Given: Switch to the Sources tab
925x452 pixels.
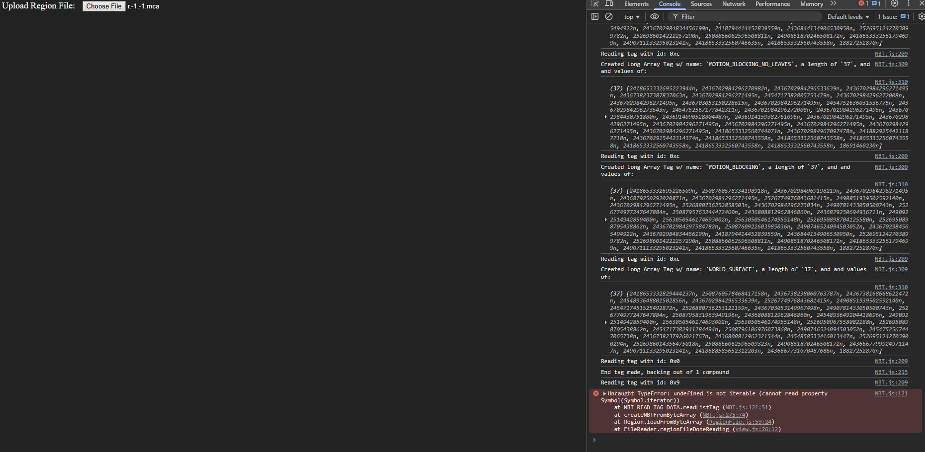Looking at the screenshot, I should click(701, 4).
